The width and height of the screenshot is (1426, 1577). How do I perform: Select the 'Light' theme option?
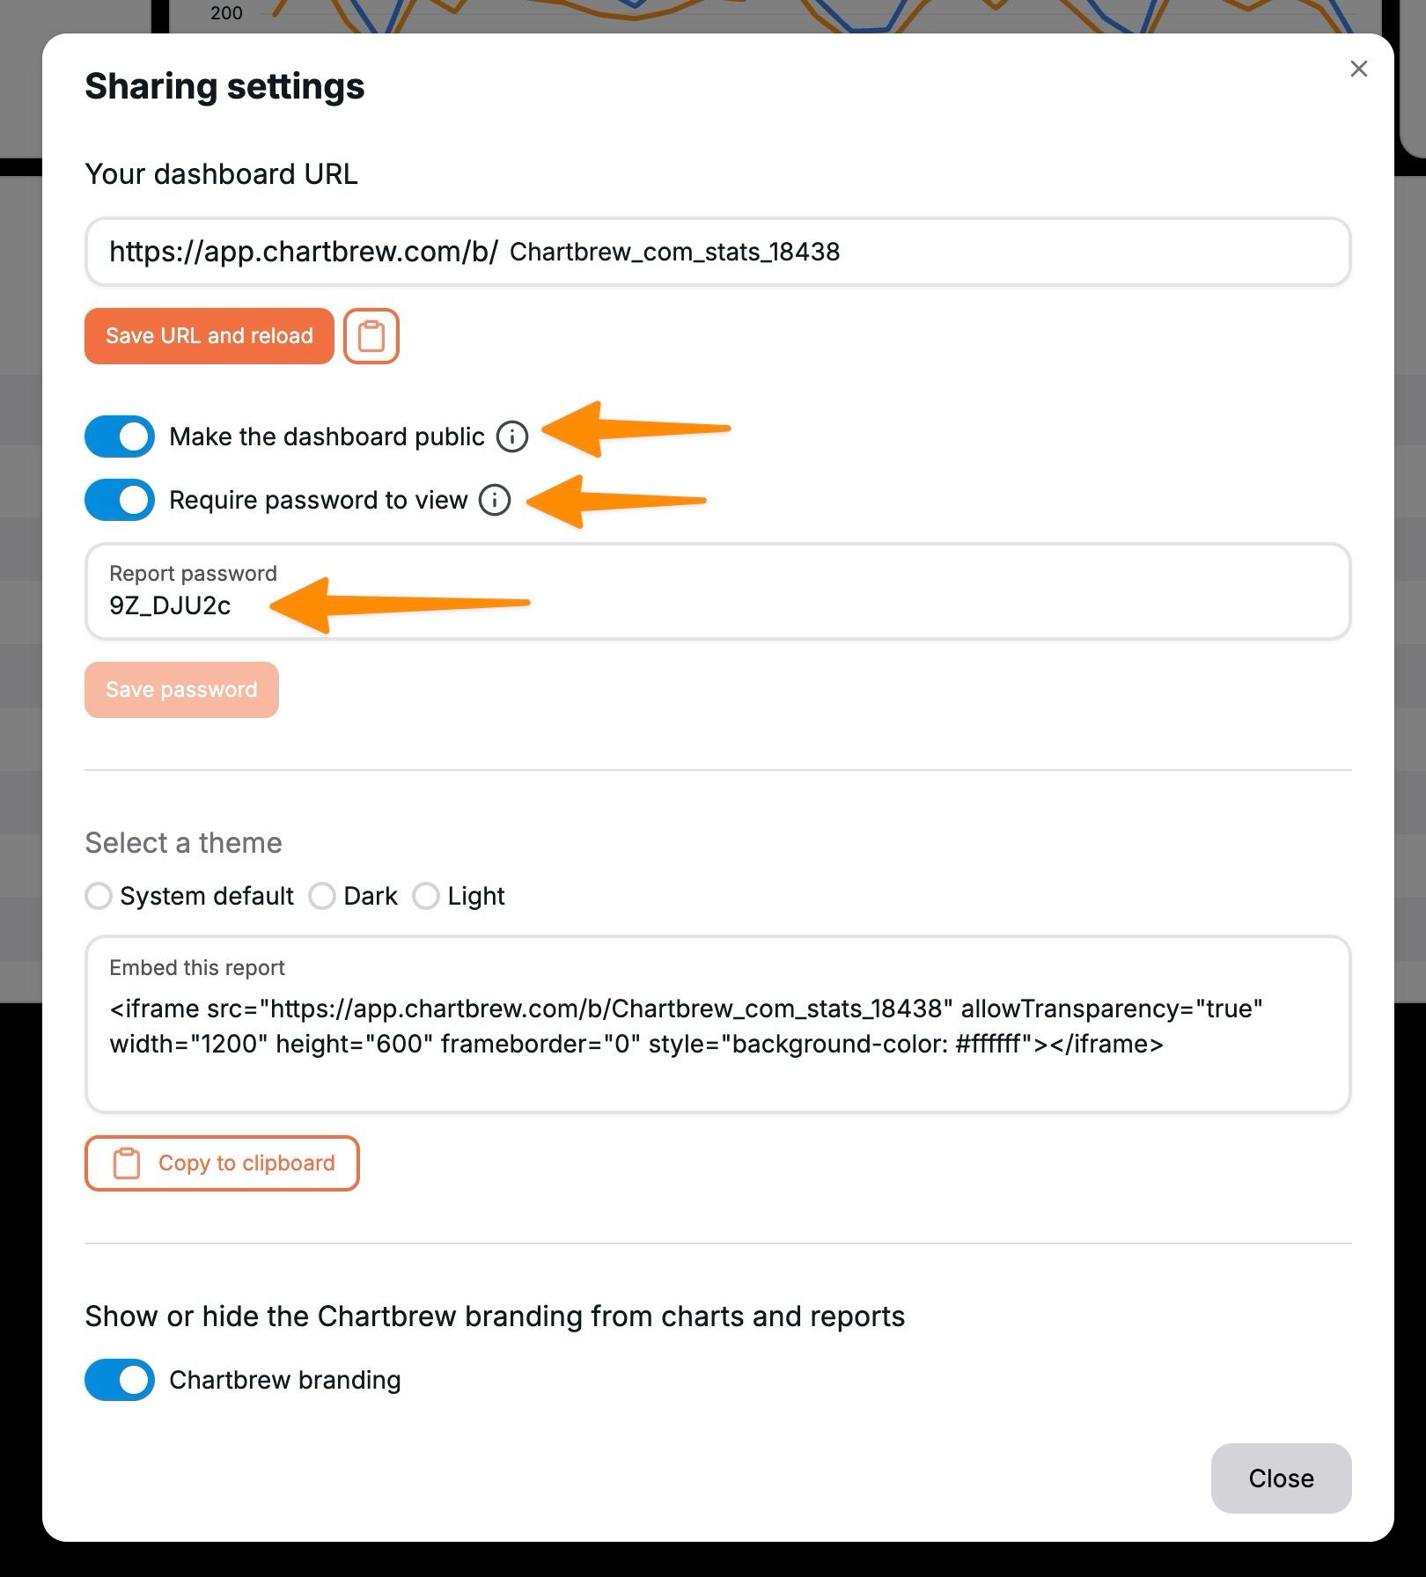(427, 896)
